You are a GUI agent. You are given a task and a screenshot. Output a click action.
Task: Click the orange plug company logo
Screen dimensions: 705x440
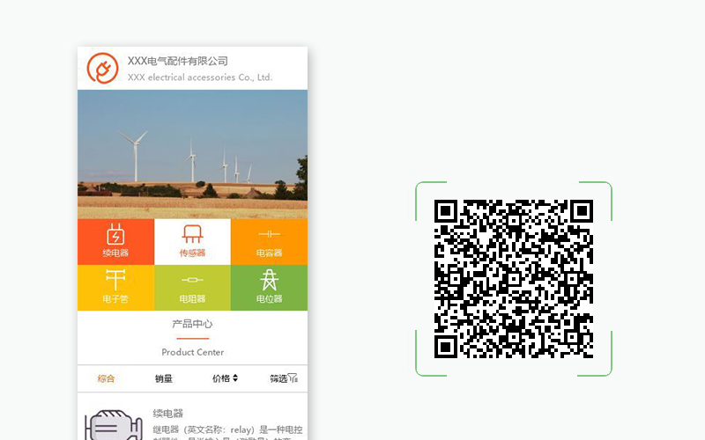pos(102,69)
